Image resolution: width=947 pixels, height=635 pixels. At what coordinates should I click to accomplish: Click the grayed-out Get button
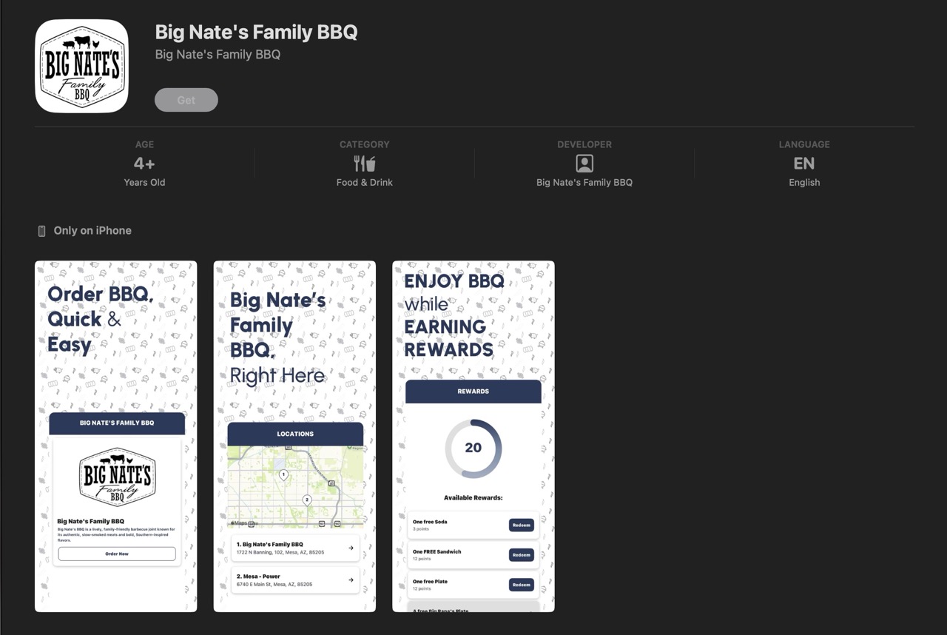(186, 100)
